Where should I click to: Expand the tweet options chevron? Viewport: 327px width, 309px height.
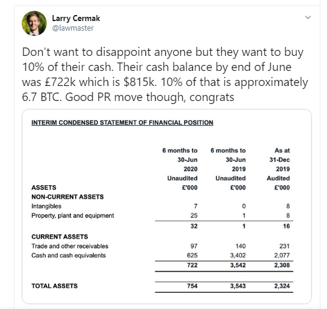[x=308, y=17]
